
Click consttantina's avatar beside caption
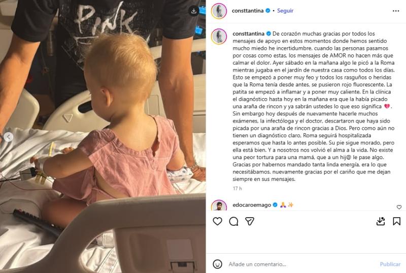coord(219,36)
